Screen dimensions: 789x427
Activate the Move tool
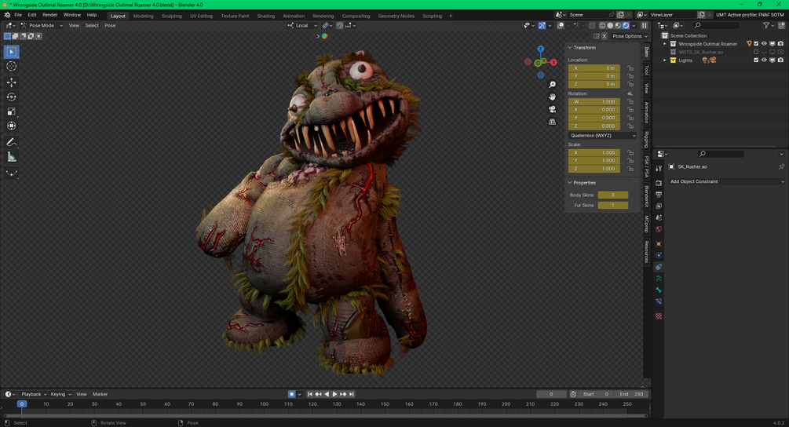[12, 82]
